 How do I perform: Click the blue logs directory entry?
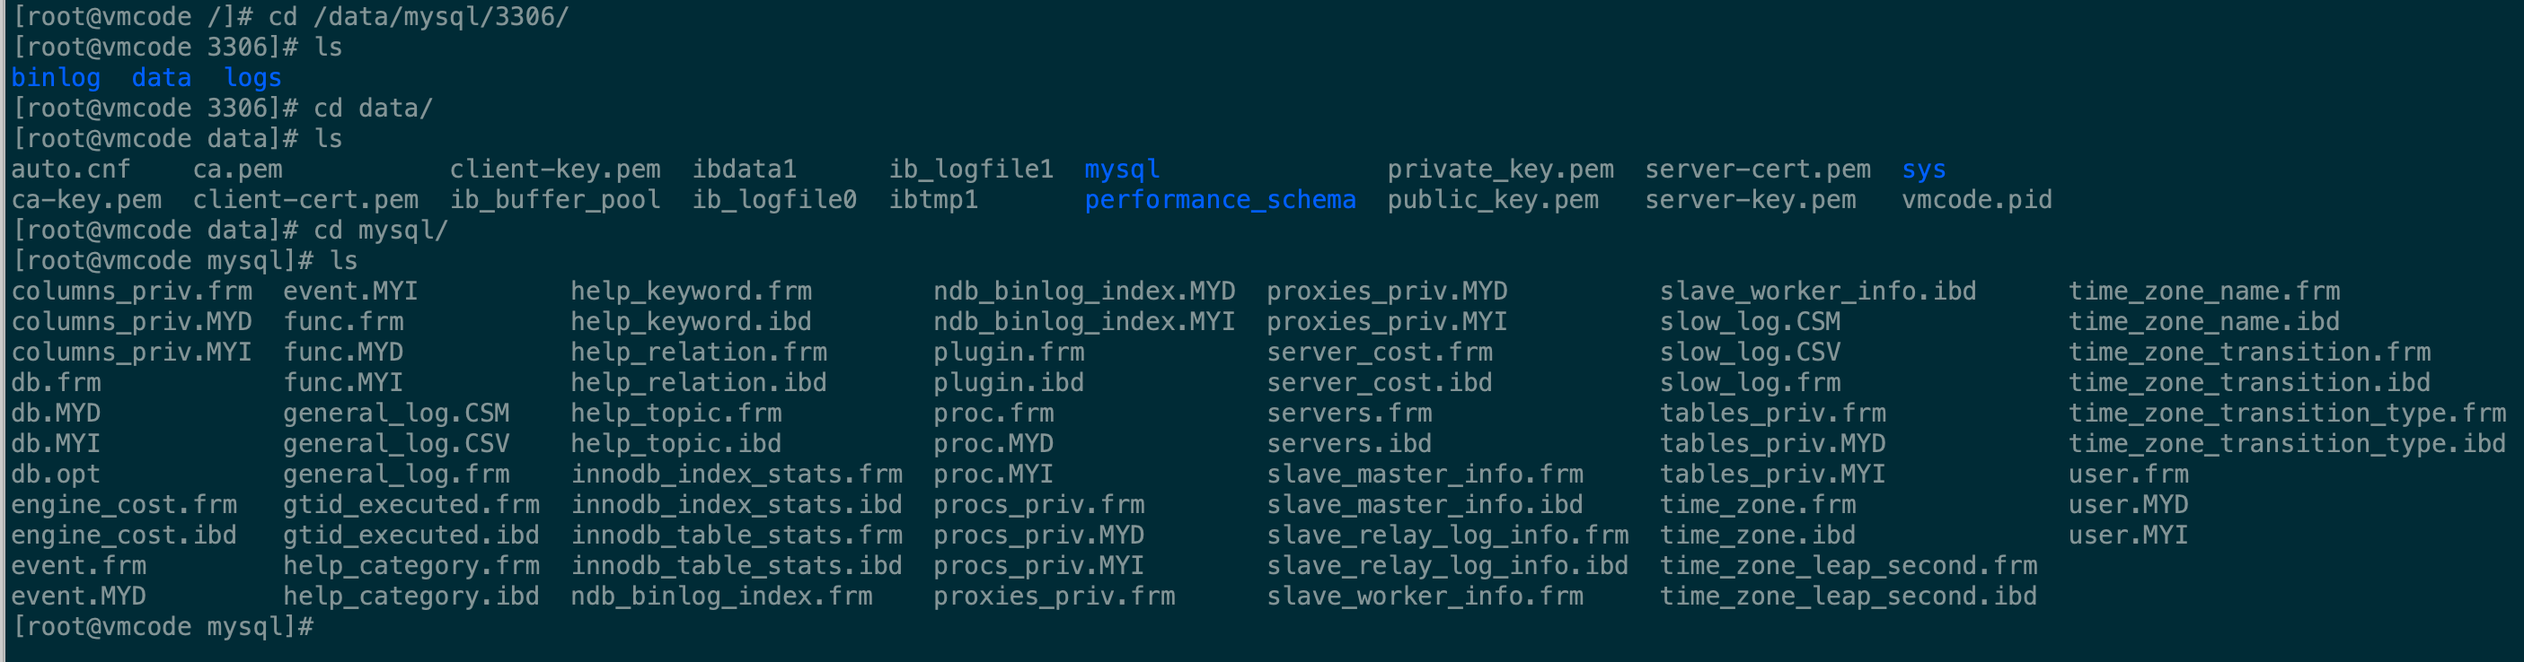pyautogui.click(x=252, y=77)
